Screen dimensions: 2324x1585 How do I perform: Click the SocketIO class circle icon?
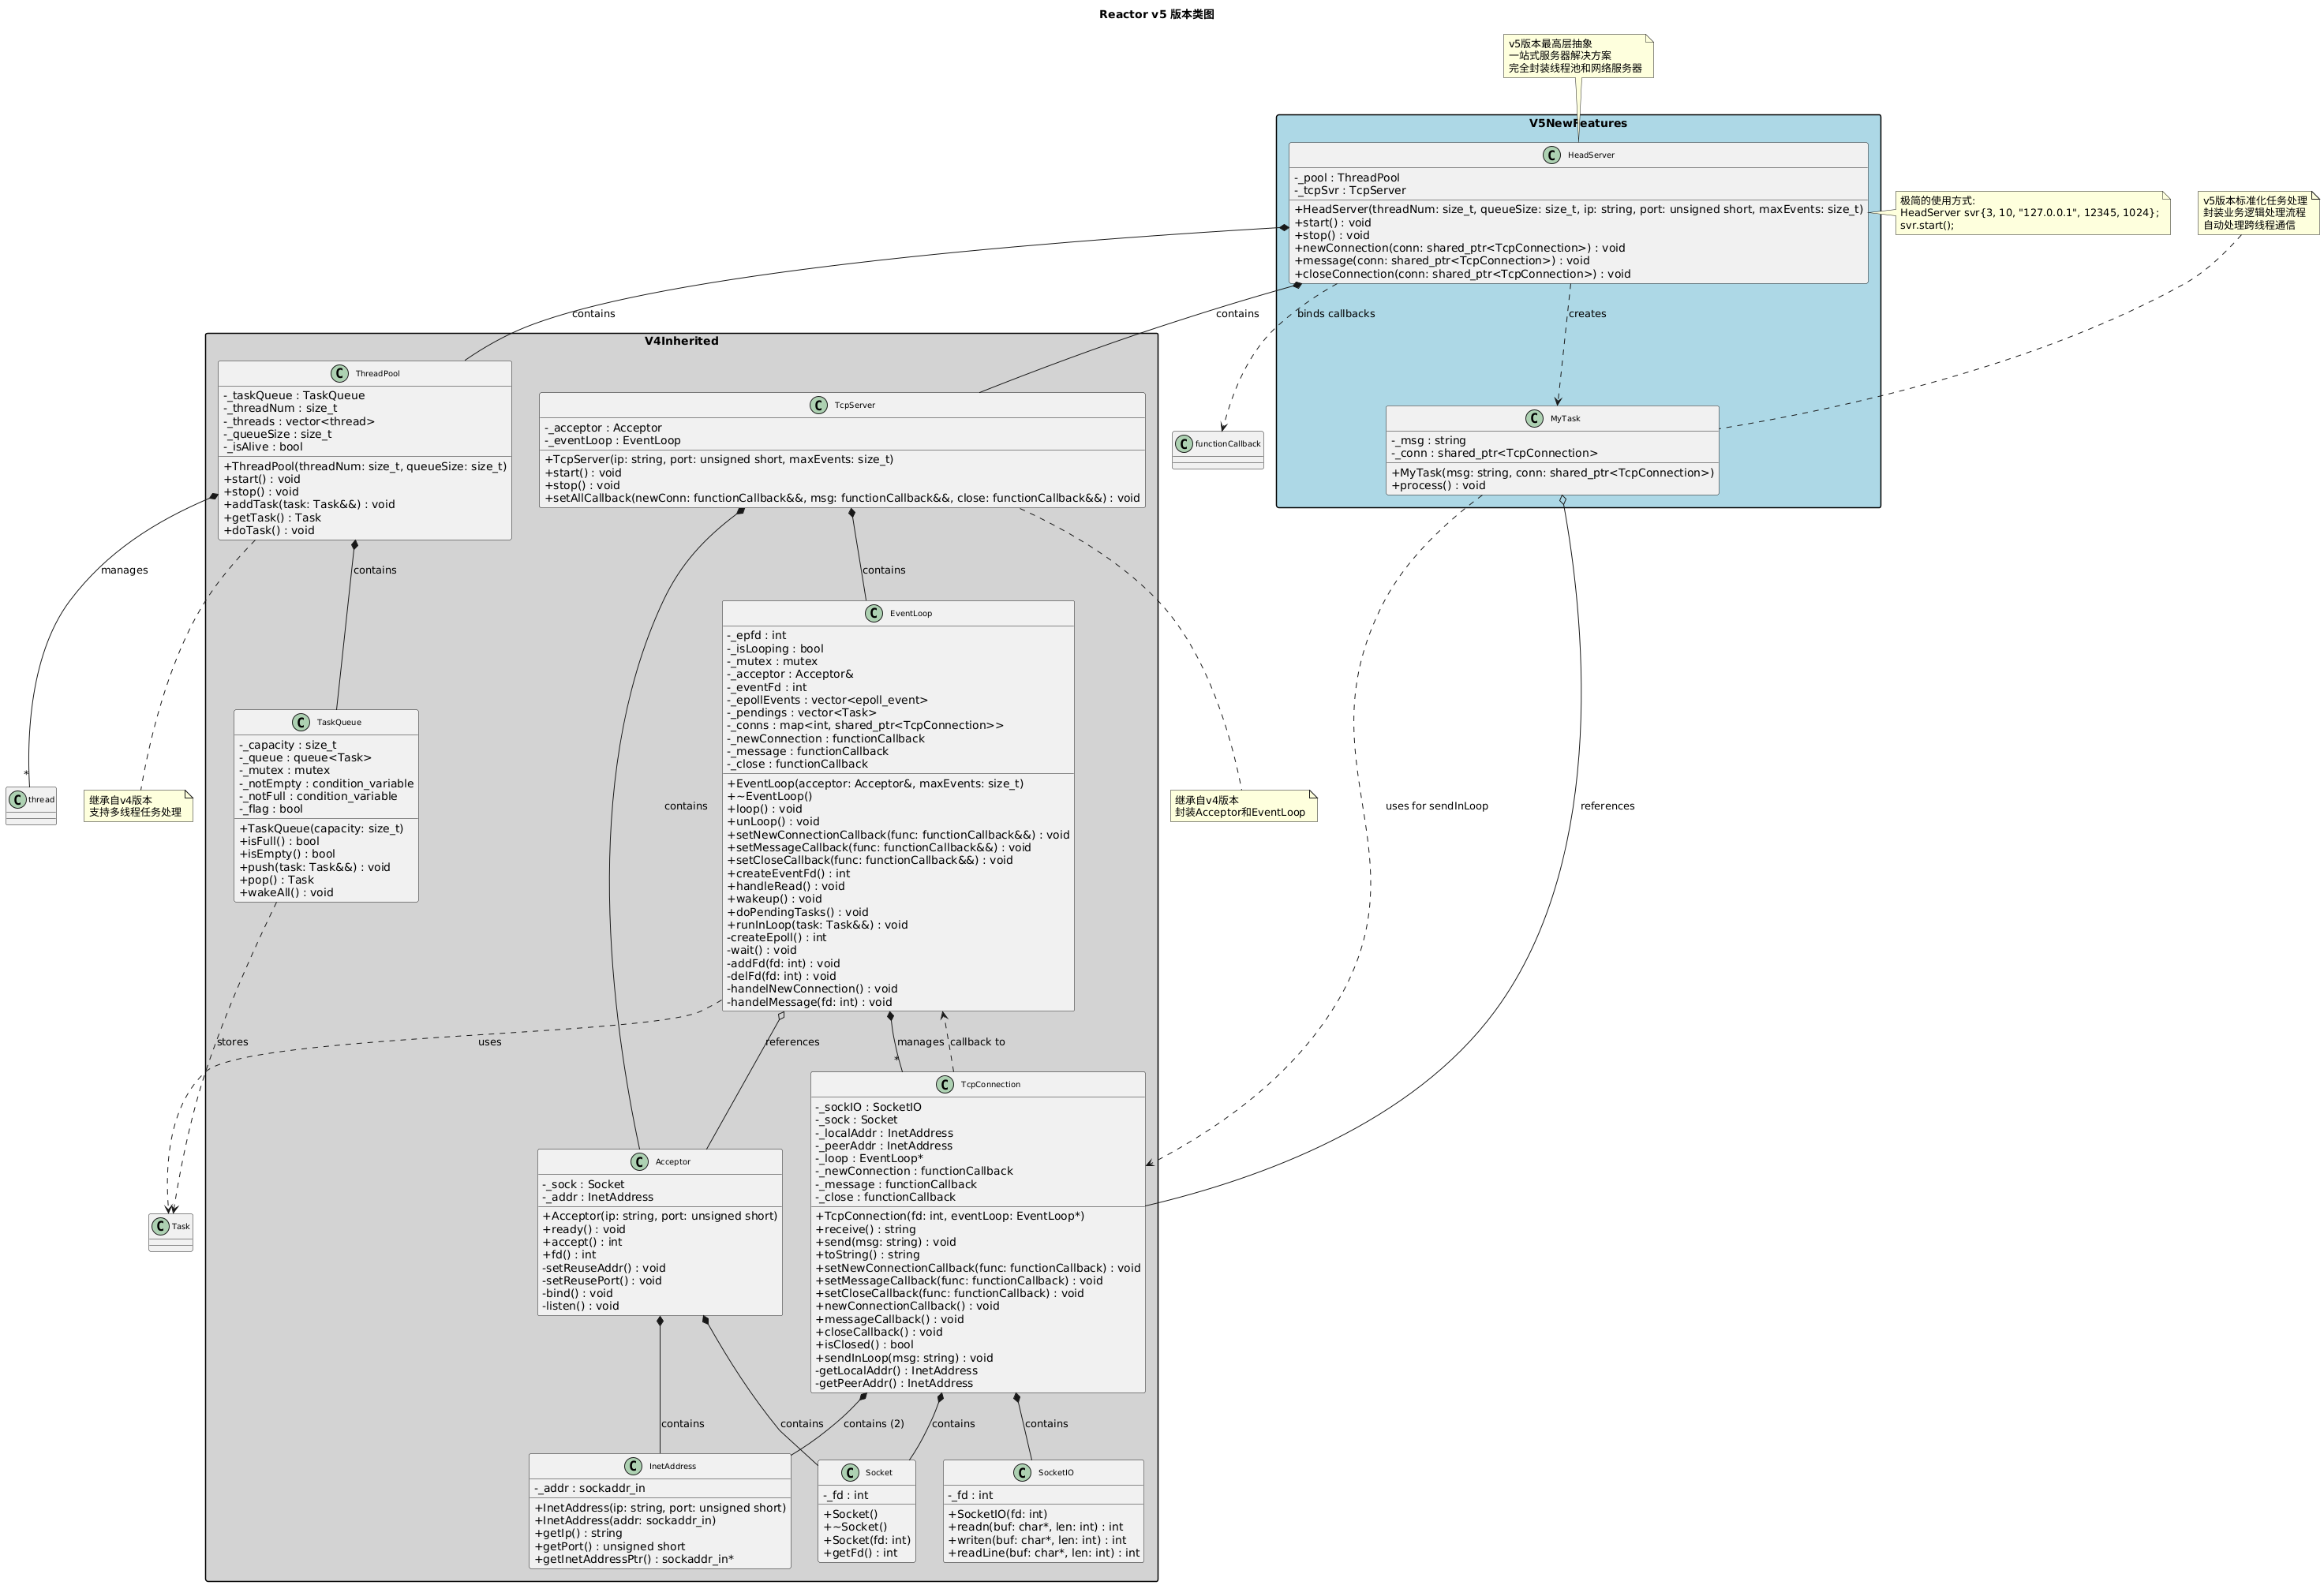(x=1022, y=1472)
